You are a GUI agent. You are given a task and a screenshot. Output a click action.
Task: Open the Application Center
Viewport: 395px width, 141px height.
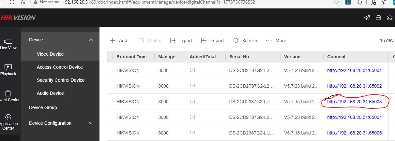coord(8,121)
